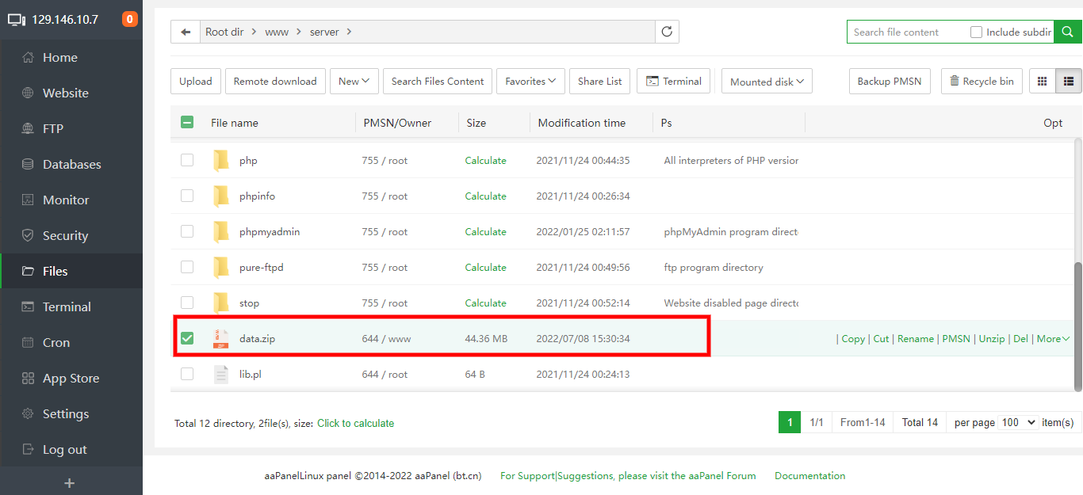1083x495 pixels.
Task: Click the back arrow in path bar
Action: click(x=186, y=32)
